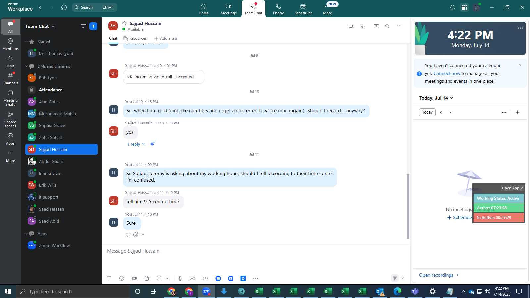Screen dimensions: 530x298
Task: Reply to the 'Sure.' message
Action: [128, 235]
